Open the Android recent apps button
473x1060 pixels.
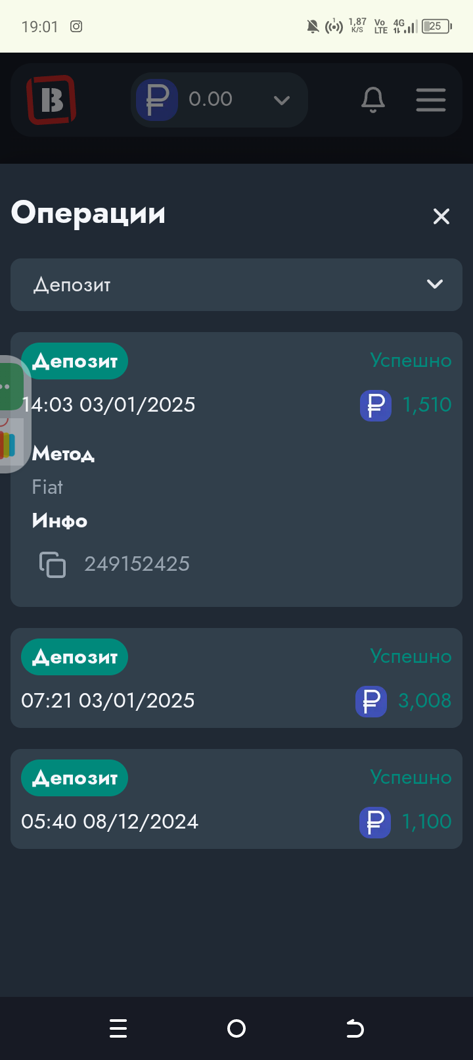coord(118,1028)
